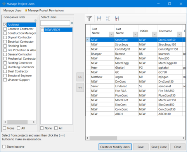Click the fit row height icon
This screenshot has width=187, height=152.
tap(108, 19)
